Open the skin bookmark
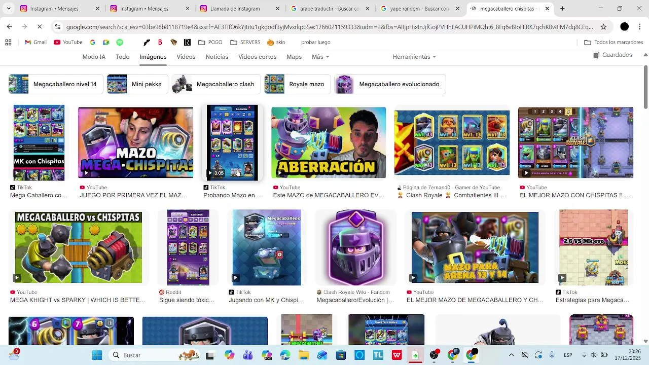The width and height of the screenshot is (649, 365). pyautogui.click(x=276, y=43)
